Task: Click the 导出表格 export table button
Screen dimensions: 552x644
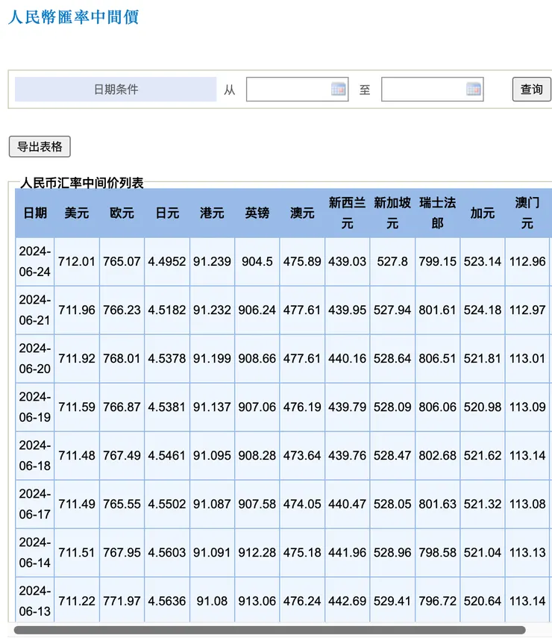Action: coord(40,146)
